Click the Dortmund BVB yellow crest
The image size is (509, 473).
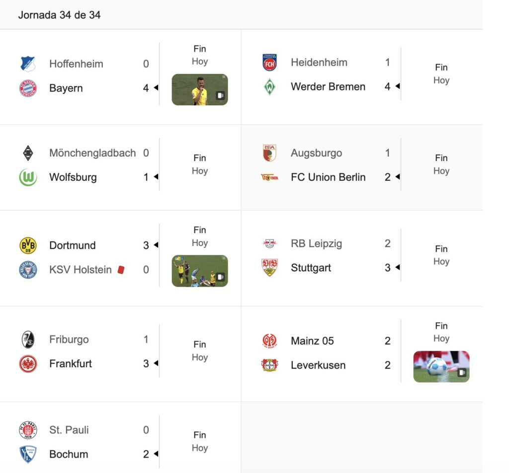click(28, 245)
